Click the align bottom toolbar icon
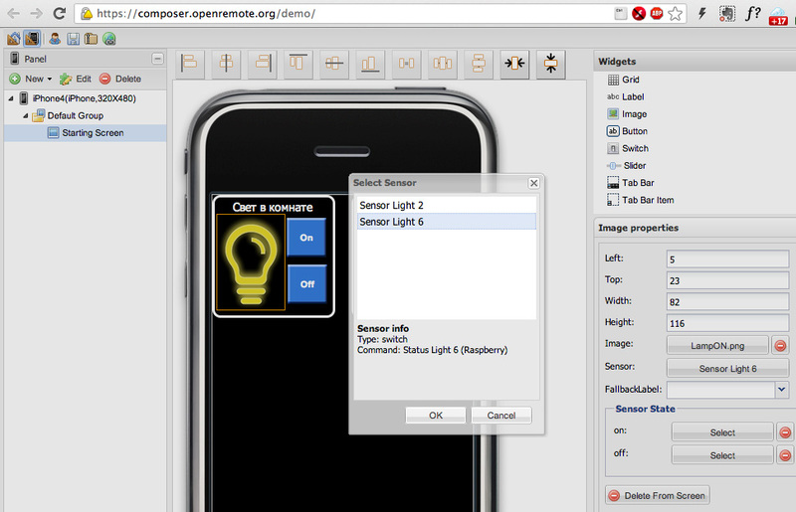The width and height of the screenshot is (796, 512). click(370, 64)
